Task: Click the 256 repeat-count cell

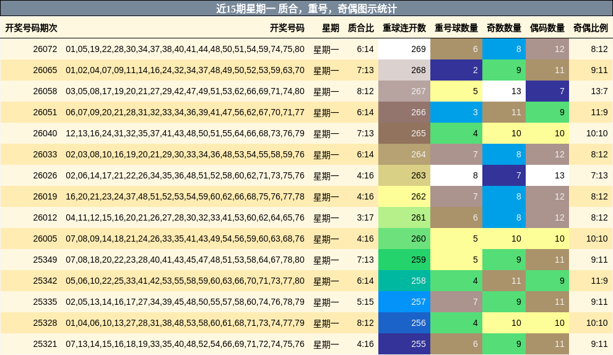Action: [x=404, y=323]
